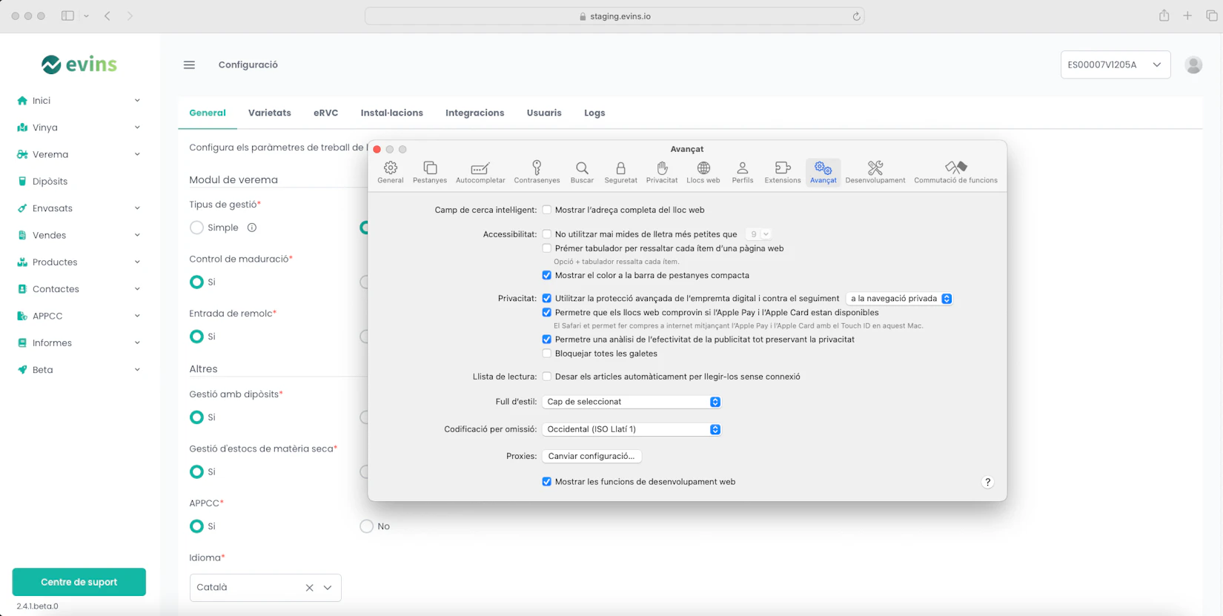This screenshot has width=1223, height=616.
Task: Open the Llocs web globe icon
Action: 703,172
